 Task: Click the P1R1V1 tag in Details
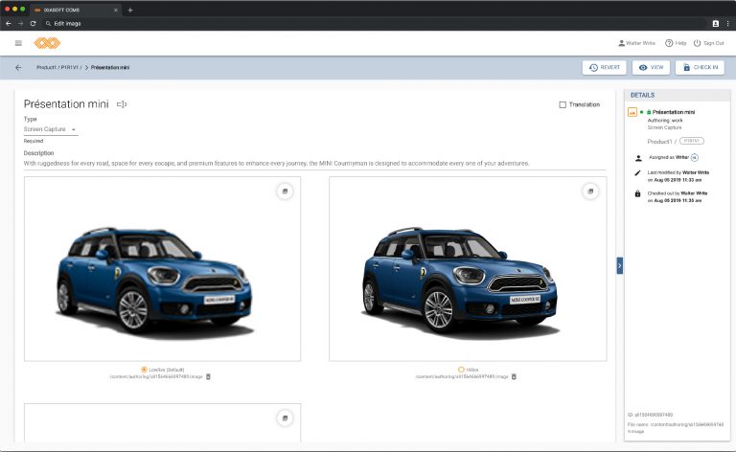pyautogui.click(x=692, y=141)
